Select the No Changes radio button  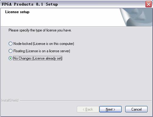click(x=10, y=58)
